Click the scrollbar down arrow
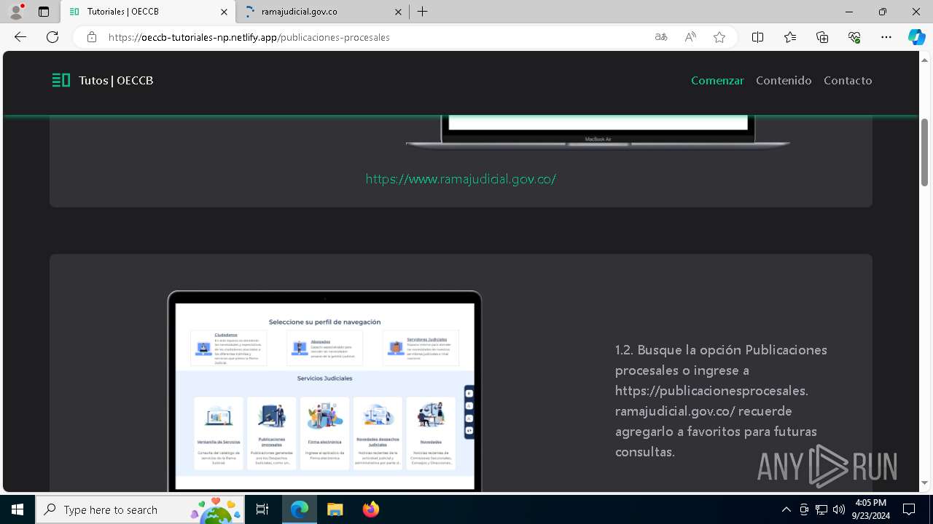The height and width of the screenshot is (524, 933). 925,483
